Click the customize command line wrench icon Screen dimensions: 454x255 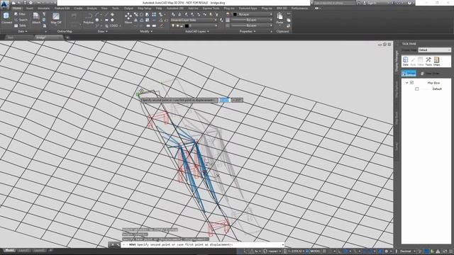click(x=118, y=245)
